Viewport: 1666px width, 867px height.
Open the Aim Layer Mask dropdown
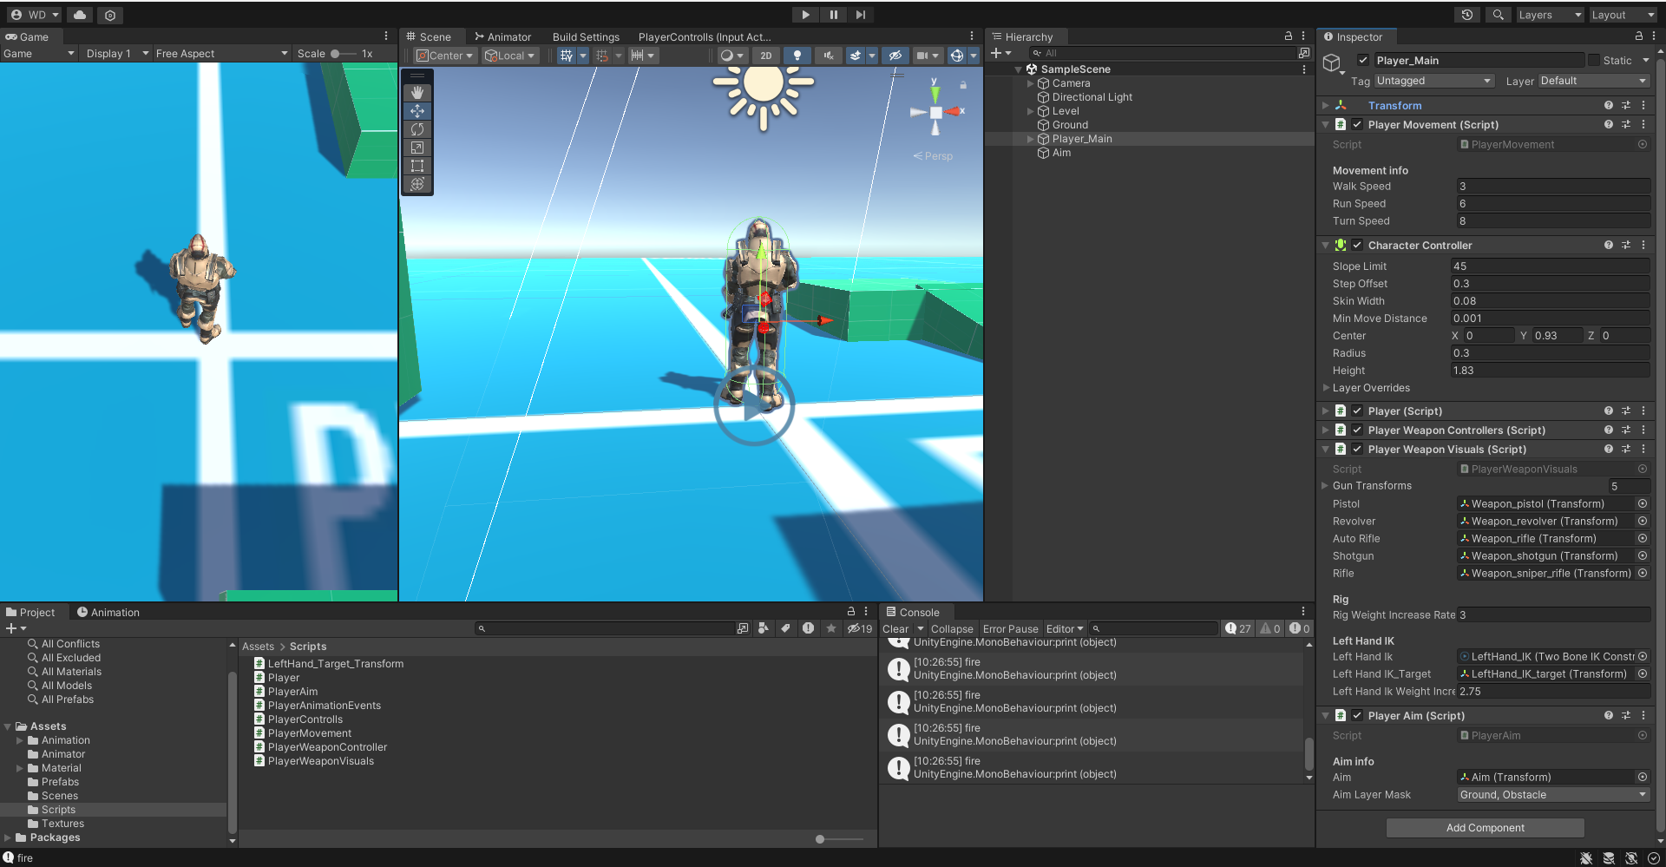[1553, 795]
